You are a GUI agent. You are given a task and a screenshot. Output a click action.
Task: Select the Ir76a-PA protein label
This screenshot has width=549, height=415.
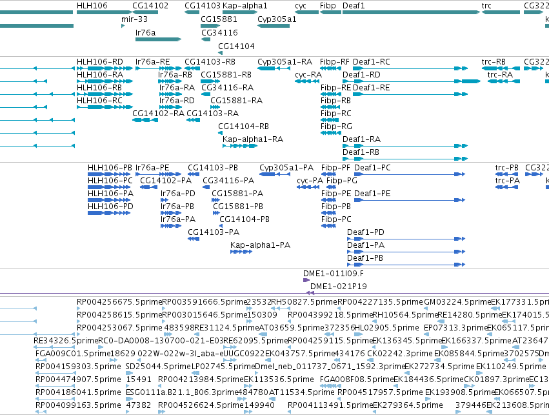tap(178, 219)
